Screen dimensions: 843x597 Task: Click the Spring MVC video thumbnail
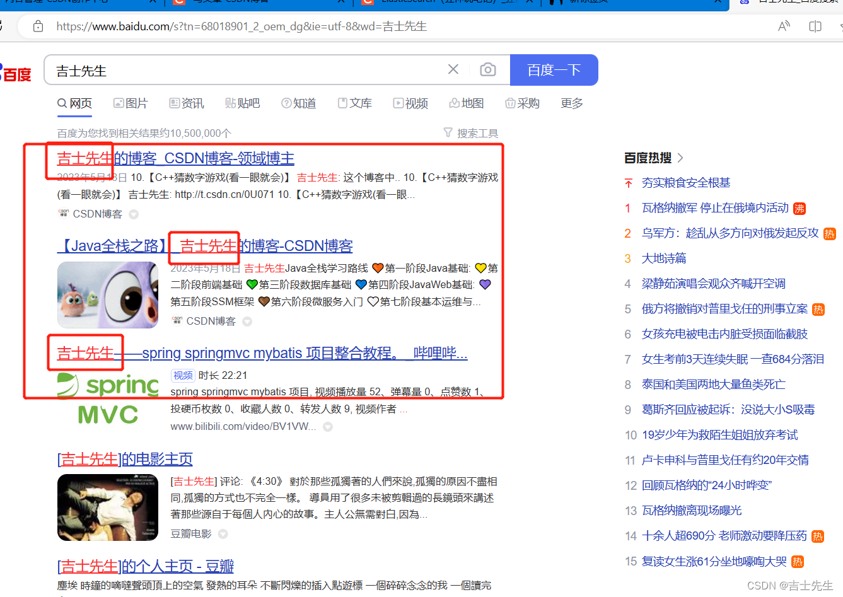point(108,398)
